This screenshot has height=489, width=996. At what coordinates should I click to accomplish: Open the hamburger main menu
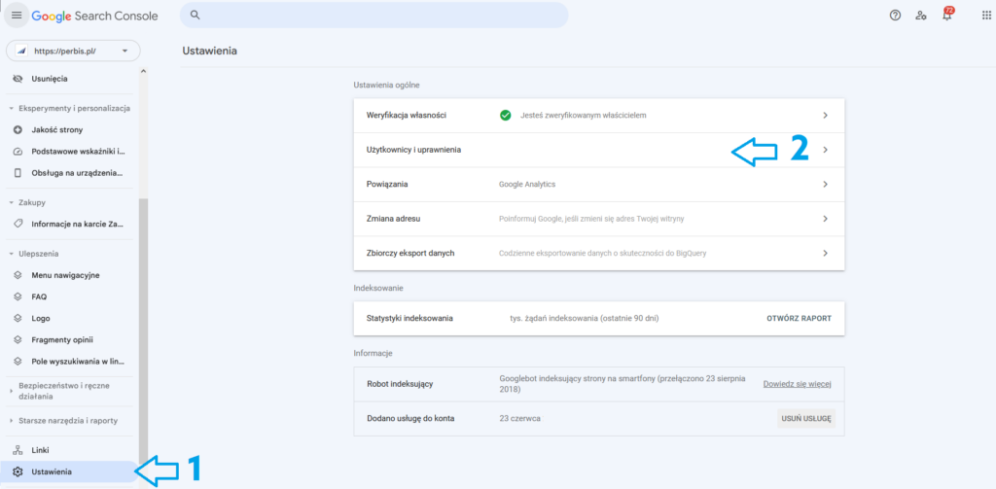pos(17,16)
